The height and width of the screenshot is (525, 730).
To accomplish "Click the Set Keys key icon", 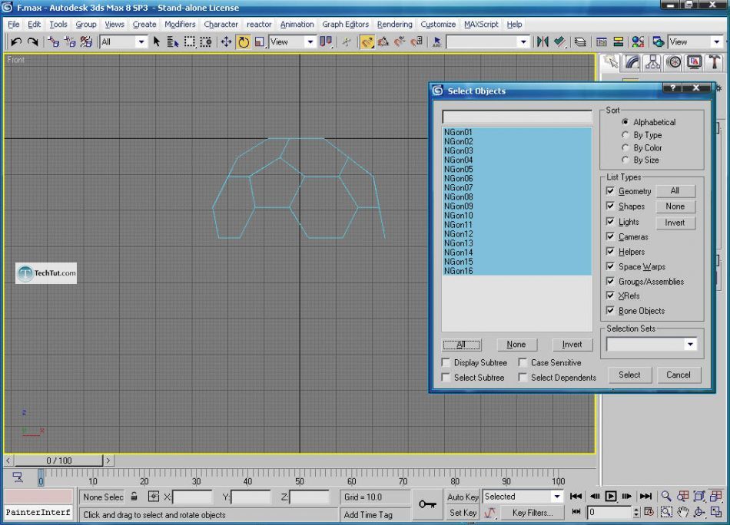I will 427,504.
